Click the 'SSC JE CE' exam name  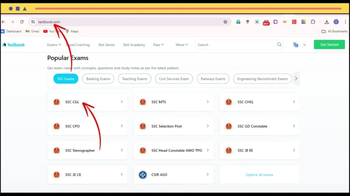(73, 175)
